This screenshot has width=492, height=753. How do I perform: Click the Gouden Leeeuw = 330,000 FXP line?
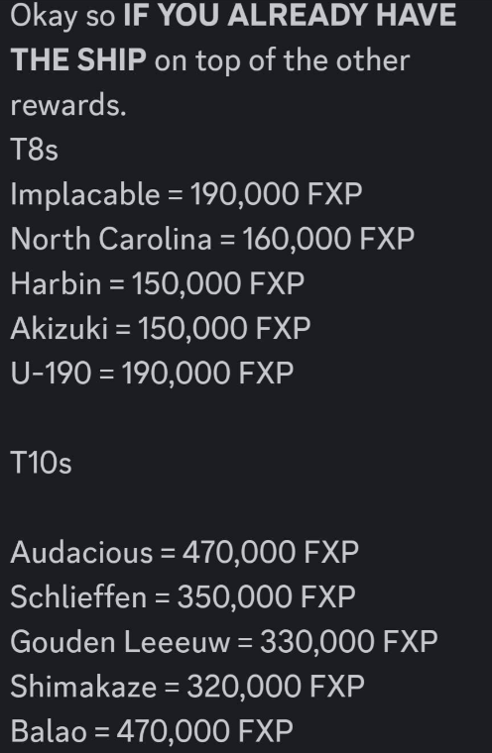pos(224,642)
